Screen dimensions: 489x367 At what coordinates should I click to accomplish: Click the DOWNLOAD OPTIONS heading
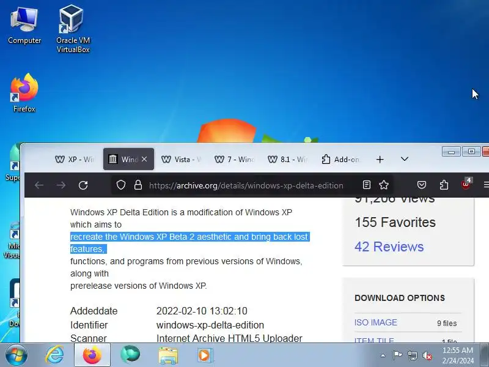(x=400, y=298)
